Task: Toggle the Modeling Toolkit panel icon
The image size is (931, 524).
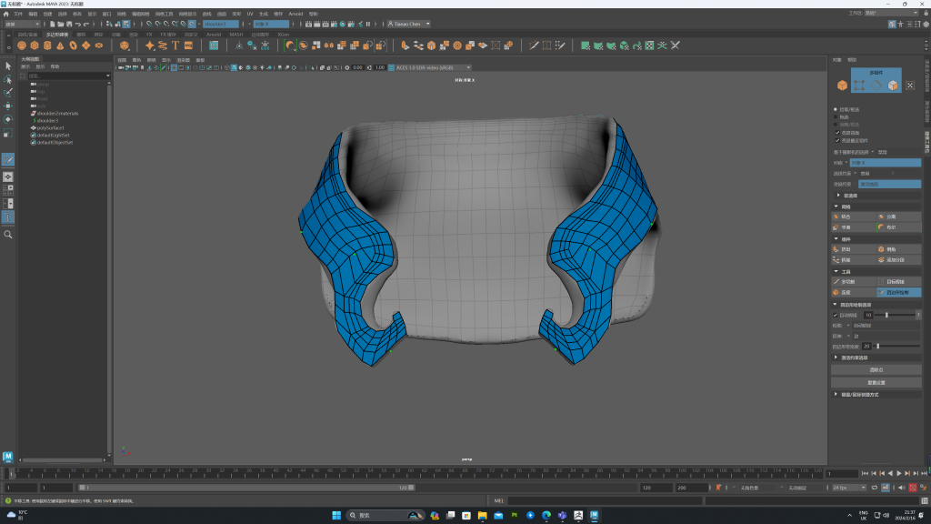Action: 892,25
